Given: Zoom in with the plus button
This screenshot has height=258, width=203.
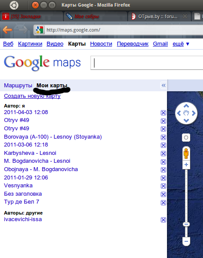Looking at the screenshot, I should (x=186, y=165).
